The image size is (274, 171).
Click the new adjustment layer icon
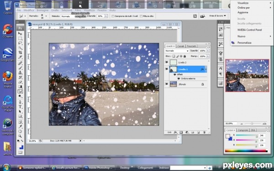(x=187, y=132)
